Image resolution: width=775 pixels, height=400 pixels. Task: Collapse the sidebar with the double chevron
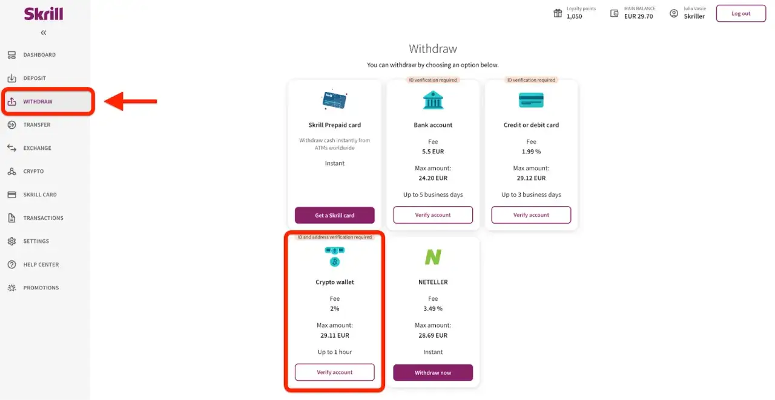point(42,33)
